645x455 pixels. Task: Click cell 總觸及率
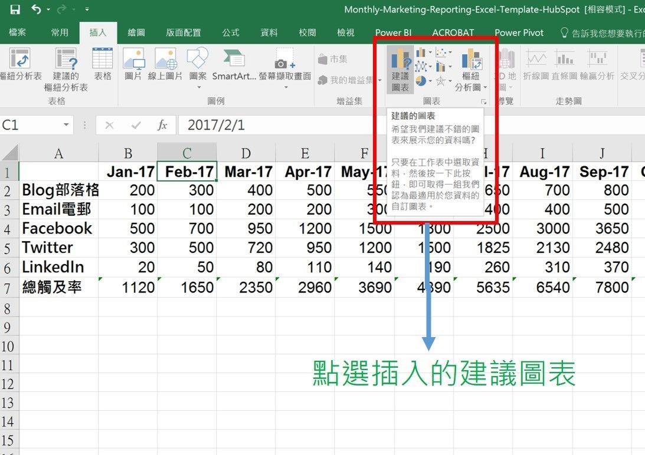pyautogui.click(x=59, y=287)
